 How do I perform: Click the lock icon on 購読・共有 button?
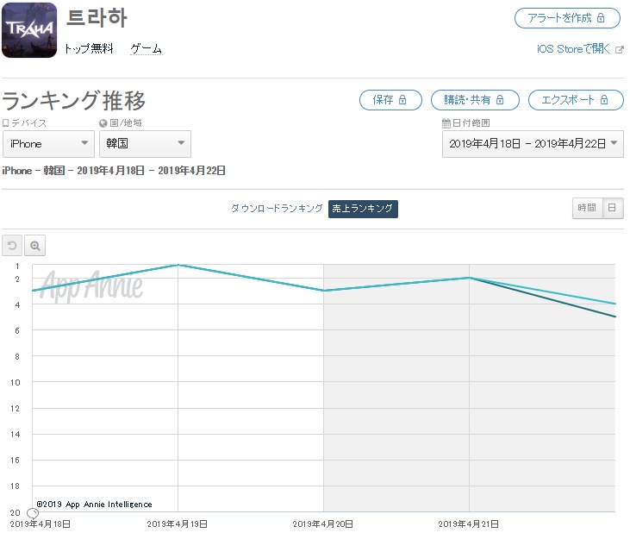pos(499,100)
